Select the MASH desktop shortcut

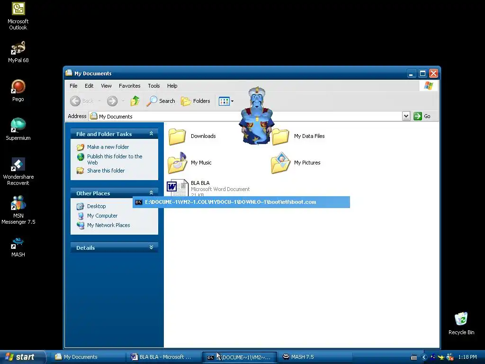pyautogui.click(x=18, y=247)
